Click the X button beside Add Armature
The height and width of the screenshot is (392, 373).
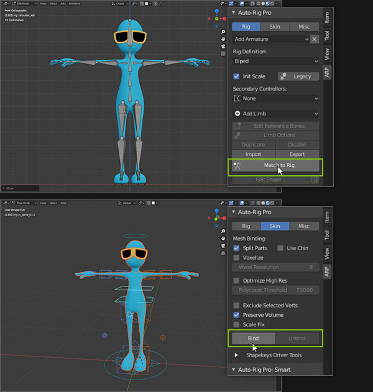coord(315,39)
